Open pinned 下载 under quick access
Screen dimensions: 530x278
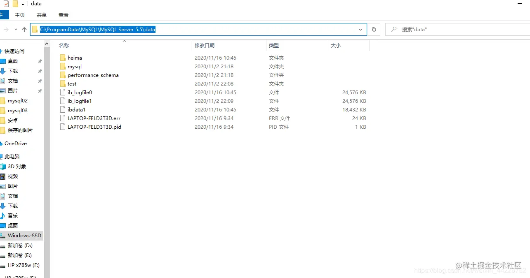[12, 71]
